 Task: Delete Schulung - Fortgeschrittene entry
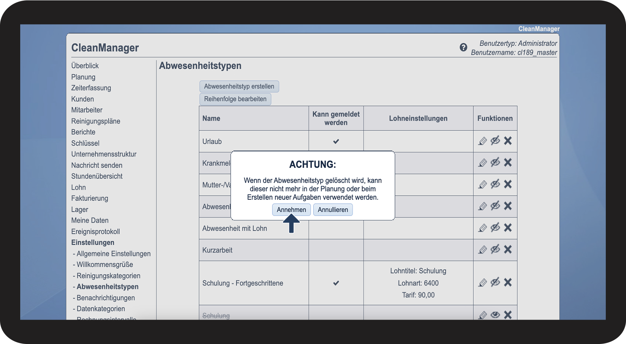pyautogui.click(x=508, y=282)
